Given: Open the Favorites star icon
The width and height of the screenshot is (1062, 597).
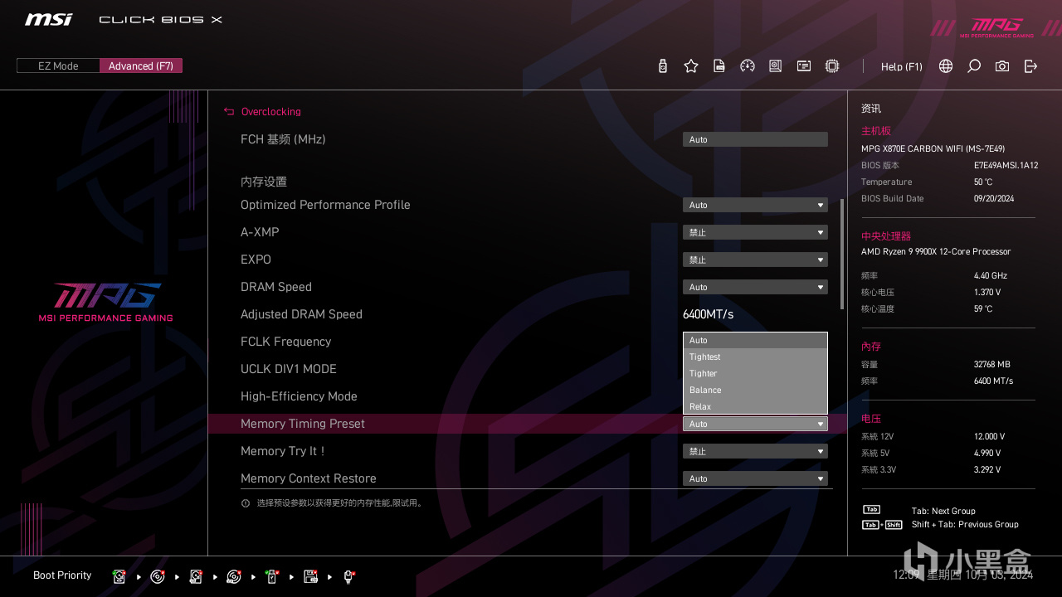Looking at the screenshot, I should [x=691, y=66].
